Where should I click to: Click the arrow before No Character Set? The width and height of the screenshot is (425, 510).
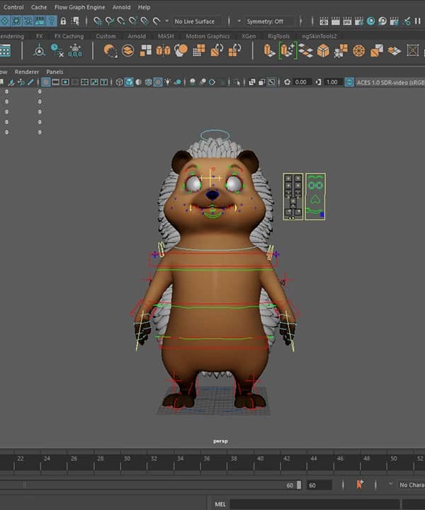tap(390, 484)
